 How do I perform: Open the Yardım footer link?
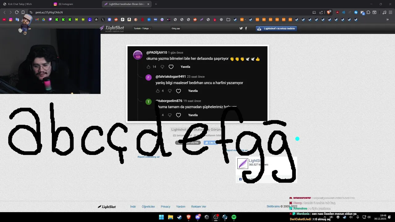point(181,207)
